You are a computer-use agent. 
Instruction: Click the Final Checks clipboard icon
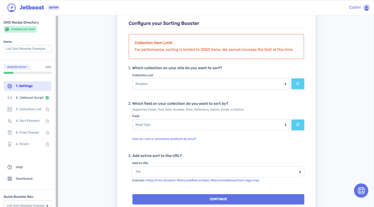[9, 132]
